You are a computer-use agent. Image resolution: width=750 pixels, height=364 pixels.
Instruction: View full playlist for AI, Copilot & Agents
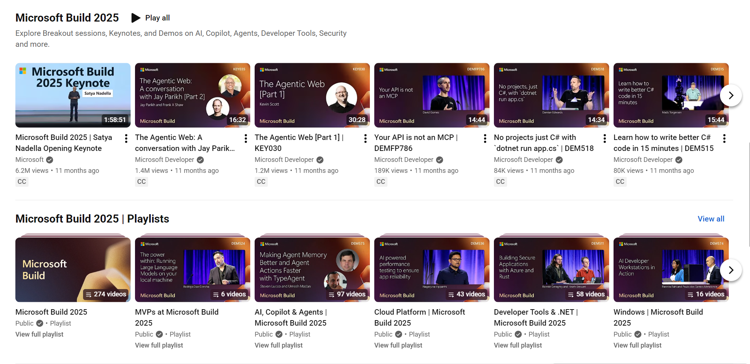[278, 345]
